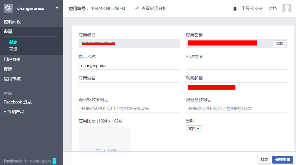
Task: Open the 文档 link in header
Action: 273,9
